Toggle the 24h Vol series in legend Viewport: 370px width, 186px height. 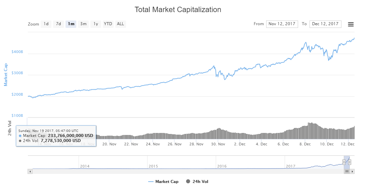tap(197, 182)
